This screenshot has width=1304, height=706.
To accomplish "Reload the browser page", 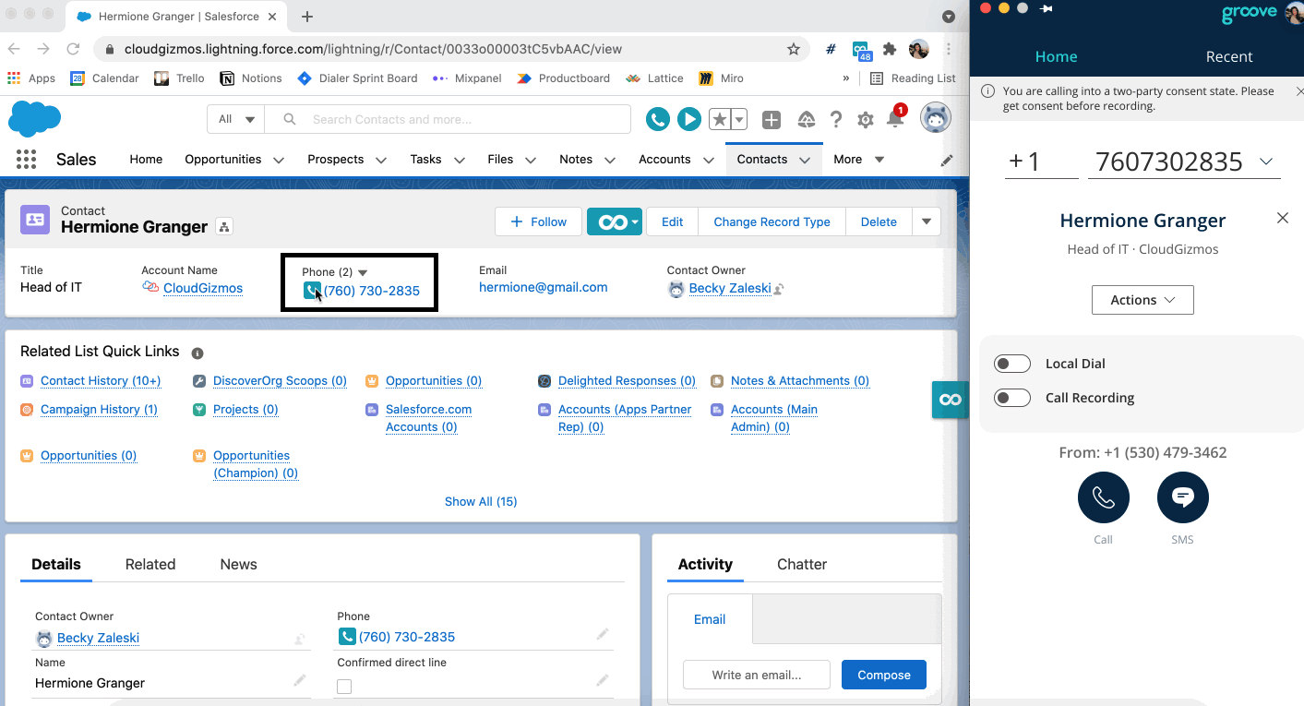I will 73,49.
